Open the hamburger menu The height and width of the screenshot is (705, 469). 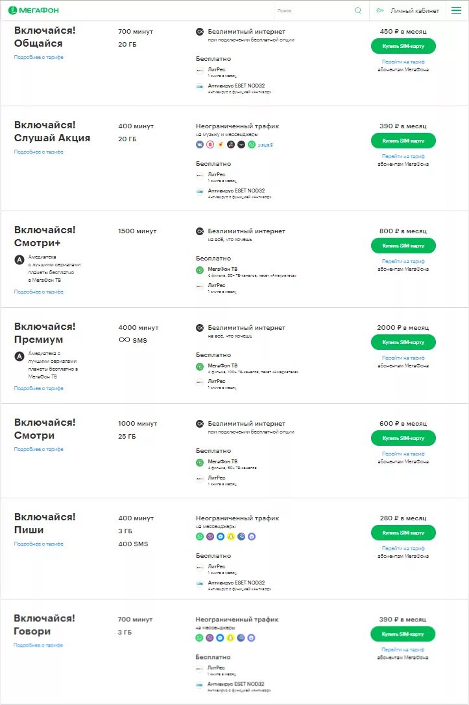457,10
